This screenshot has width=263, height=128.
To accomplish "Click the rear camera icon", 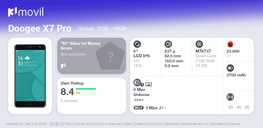I will point(137,82).
